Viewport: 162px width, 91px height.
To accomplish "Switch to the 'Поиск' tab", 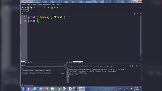I will tap(23, 63).
